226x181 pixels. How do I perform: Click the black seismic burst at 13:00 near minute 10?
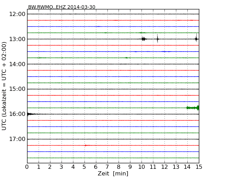click(144, 39)
